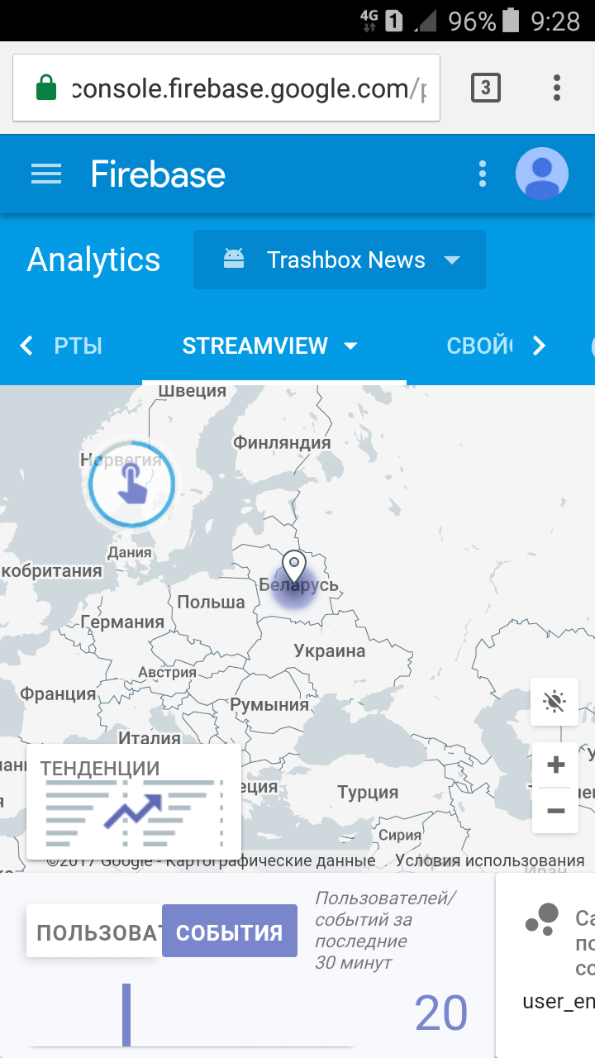
Task: Click the Австрия label on map
Action: pos(167,672)
